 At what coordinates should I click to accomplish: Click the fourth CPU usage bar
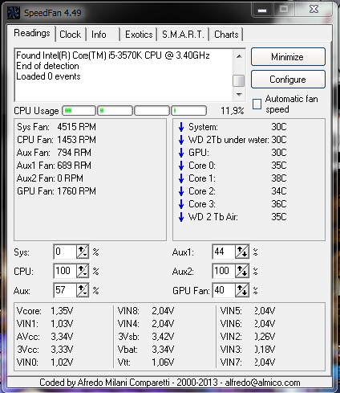pyautogui.click(x=189, y=111)
